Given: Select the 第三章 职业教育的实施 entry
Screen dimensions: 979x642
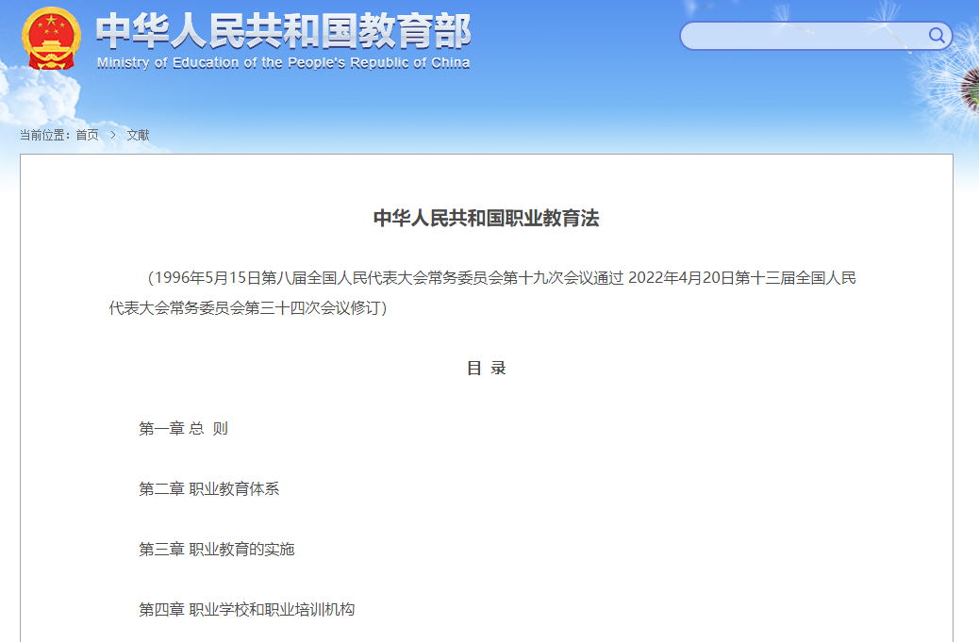Looking at the screenshot, I should coord(217,549).
